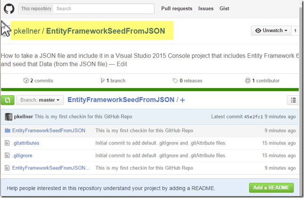Click the green language bar

150,90
